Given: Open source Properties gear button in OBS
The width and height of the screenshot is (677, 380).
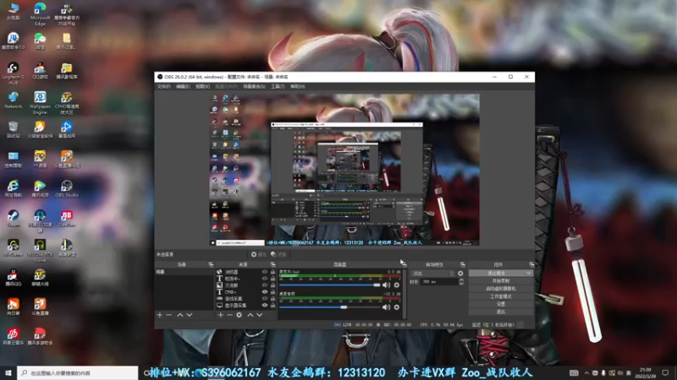Looking at the screenshot, I should tap(258, 255).
